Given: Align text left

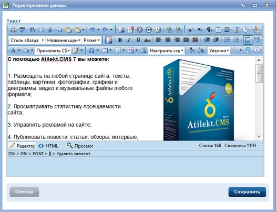Looking at the screenshot, I should (x=159, y=40).
